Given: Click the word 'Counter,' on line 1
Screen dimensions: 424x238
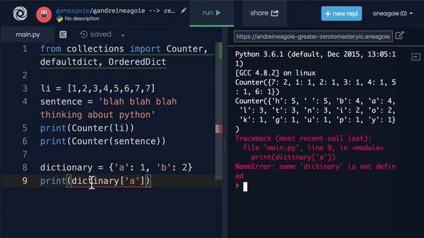Looking at the screenshot, I should click(187, 49).
